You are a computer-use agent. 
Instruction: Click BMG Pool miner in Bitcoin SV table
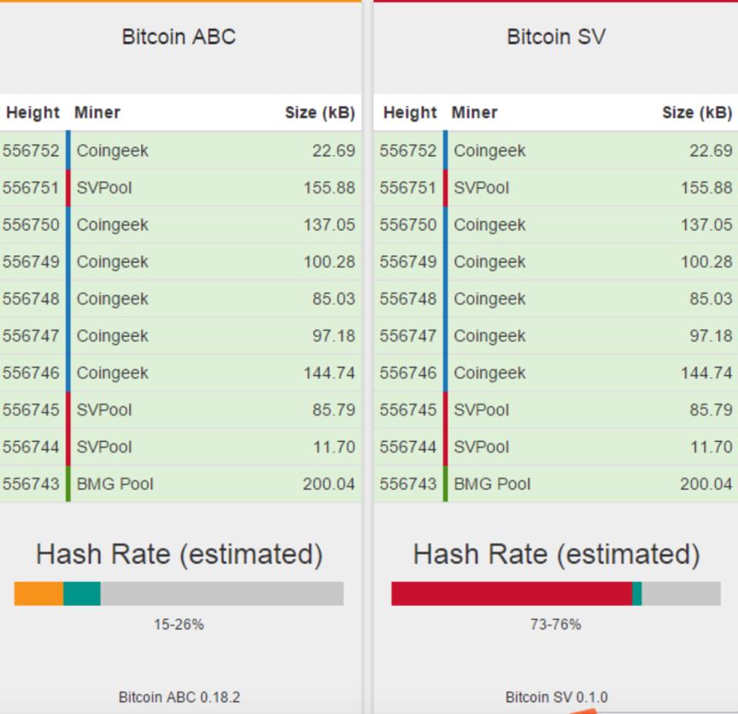coord(492,484)
